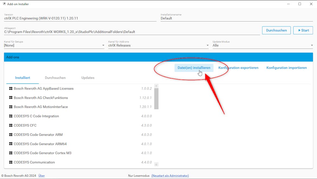Close the Add-on Installer window
This screenshot has height=179, width=317.
pyautogui.click(x=311, y=4)
